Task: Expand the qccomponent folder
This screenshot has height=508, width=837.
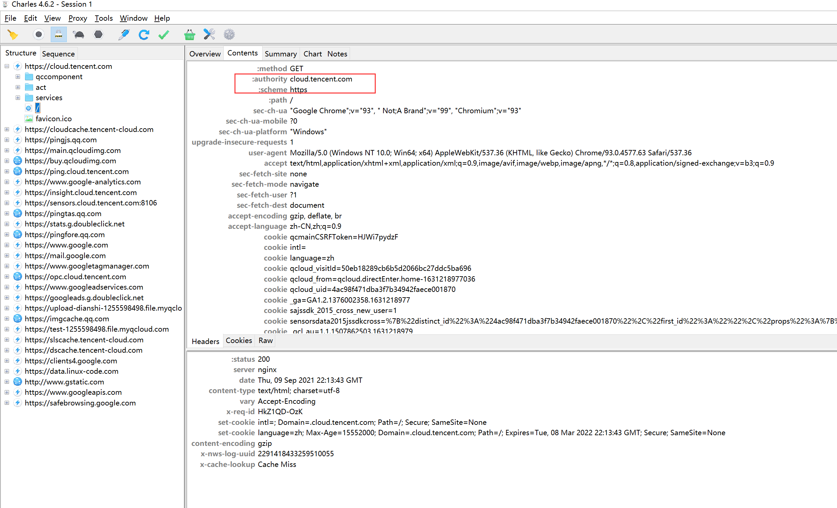Action: (x=18, y=77)
